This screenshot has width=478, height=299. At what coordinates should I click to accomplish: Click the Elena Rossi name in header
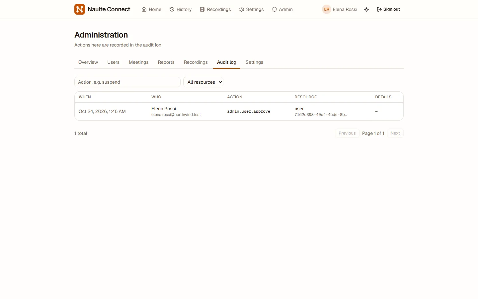pyautogui.click(x=345, y=9)
